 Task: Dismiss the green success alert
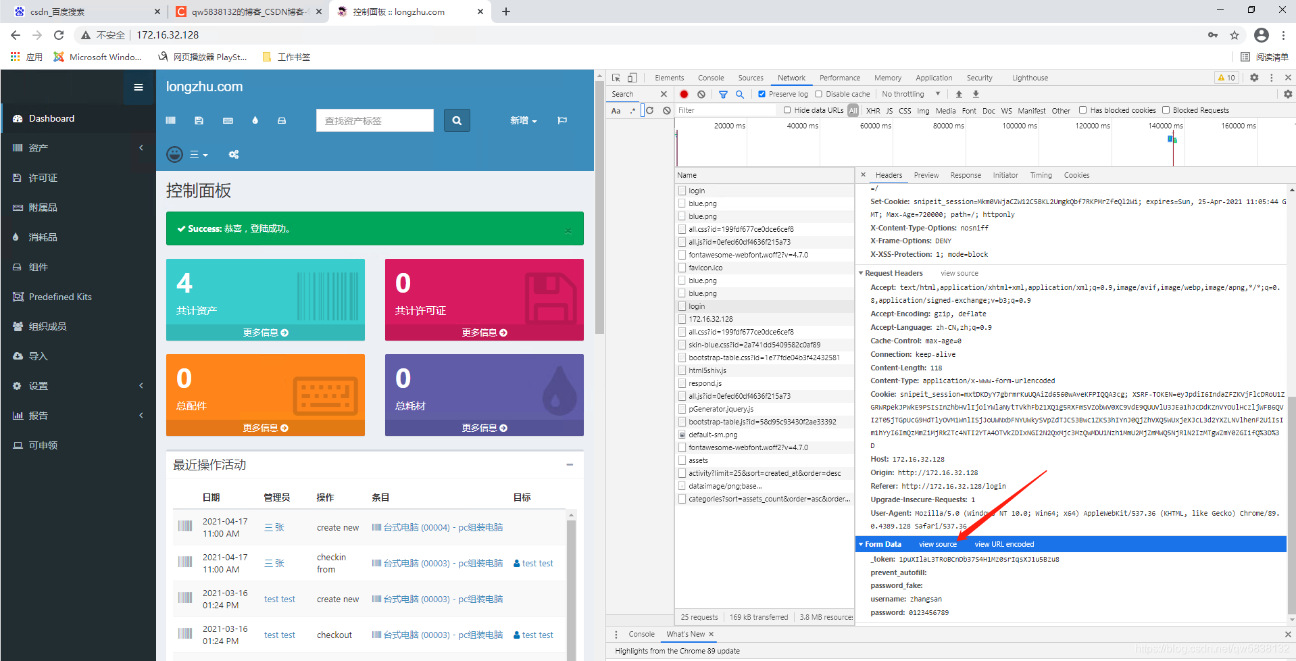coord(568,230)
